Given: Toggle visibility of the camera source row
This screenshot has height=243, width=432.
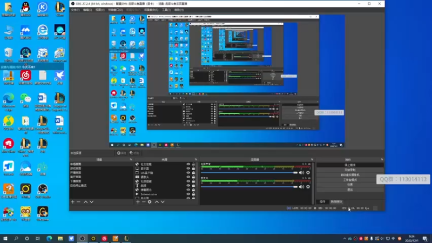Looking at the screenshot, I should 188,177.
